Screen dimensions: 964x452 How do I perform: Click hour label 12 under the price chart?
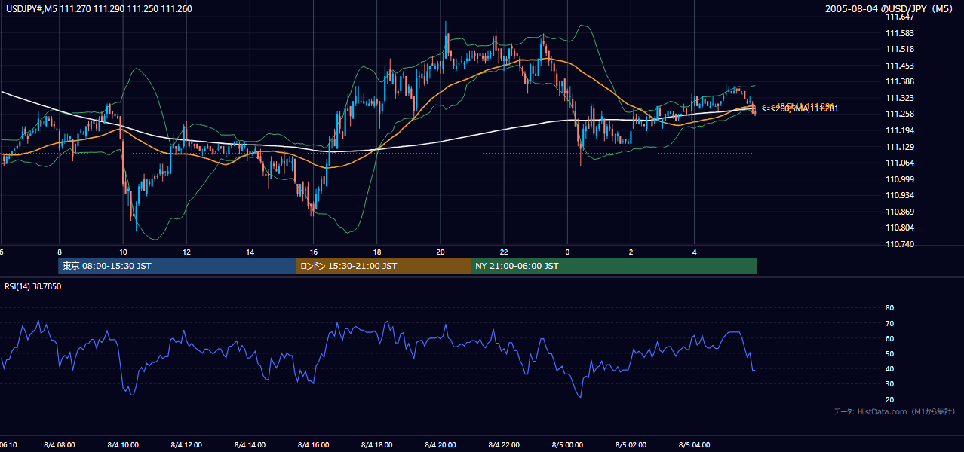[x=186, y=252]
